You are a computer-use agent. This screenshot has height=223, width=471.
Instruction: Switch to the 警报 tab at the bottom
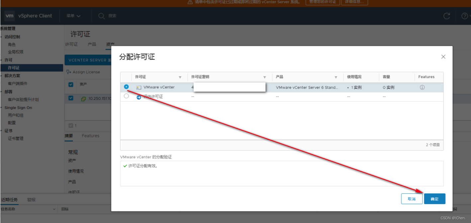coord(31,199)
